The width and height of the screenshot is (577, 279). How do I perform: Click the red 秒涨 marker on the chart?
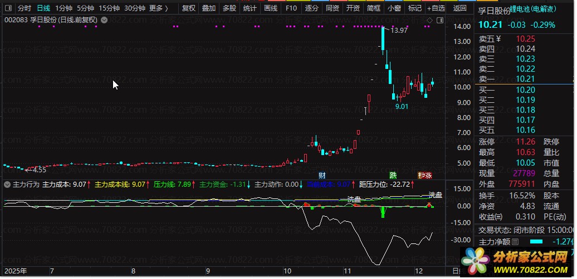425,175
